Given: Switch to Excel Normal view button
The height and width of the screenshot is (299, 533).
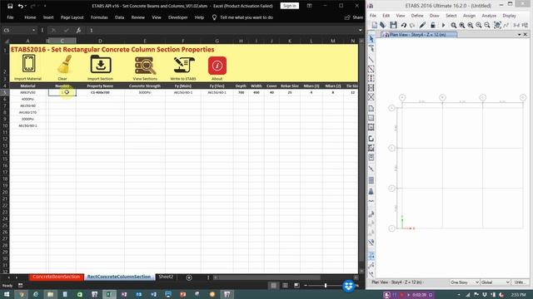Looking at the screenshot, I should pyautogui.click(x=274, y=286).
